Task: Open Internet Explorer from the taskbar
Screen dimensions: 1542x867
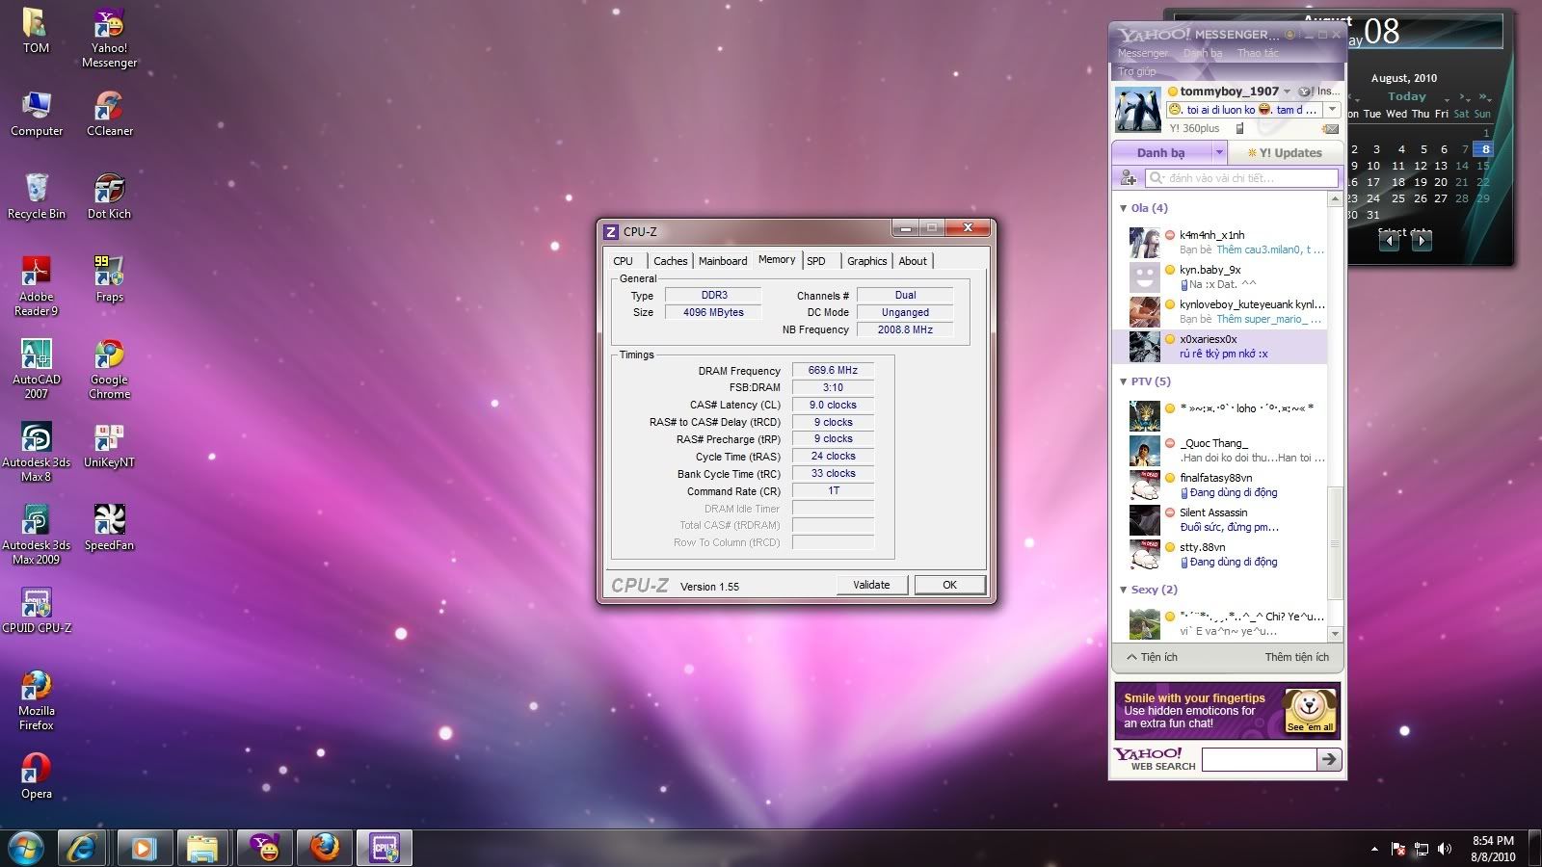Action: (83, 848)
